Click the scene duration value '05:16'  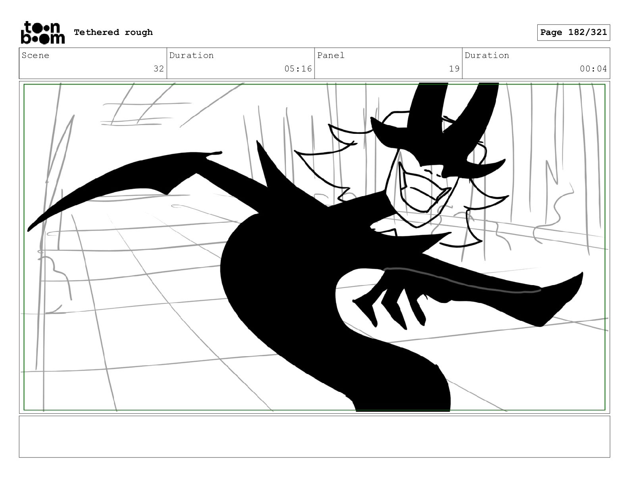pyautogui.click(x=298, y=69)
